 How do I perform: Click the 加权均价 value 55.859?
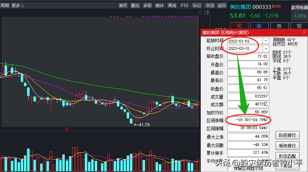(x=248, y=112)
